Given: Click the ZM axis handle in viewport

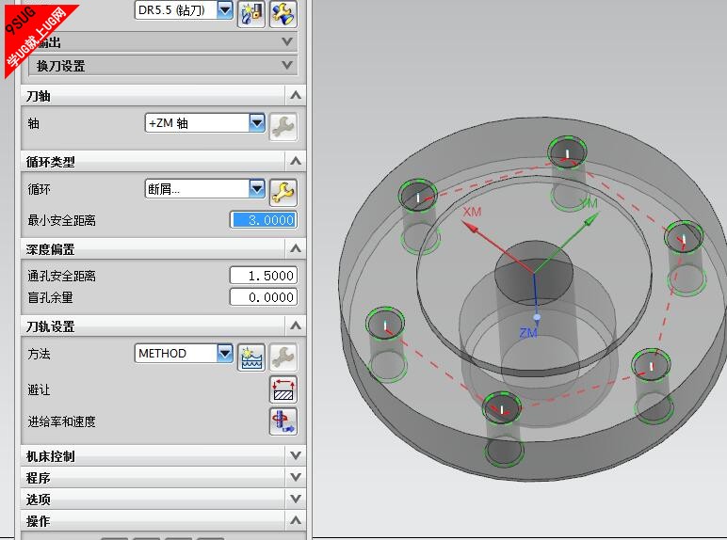Looking at the screenshot, I should coord(537,317).
